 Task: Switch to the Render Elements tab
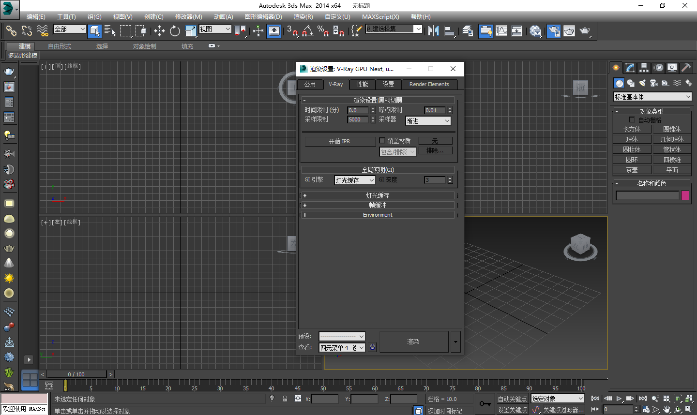pos(430,84)
